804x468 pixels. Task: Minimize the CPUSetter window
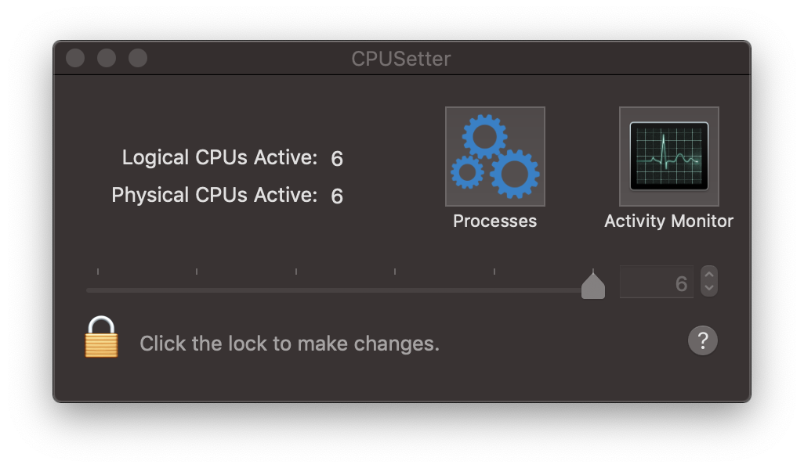point(107,59)
